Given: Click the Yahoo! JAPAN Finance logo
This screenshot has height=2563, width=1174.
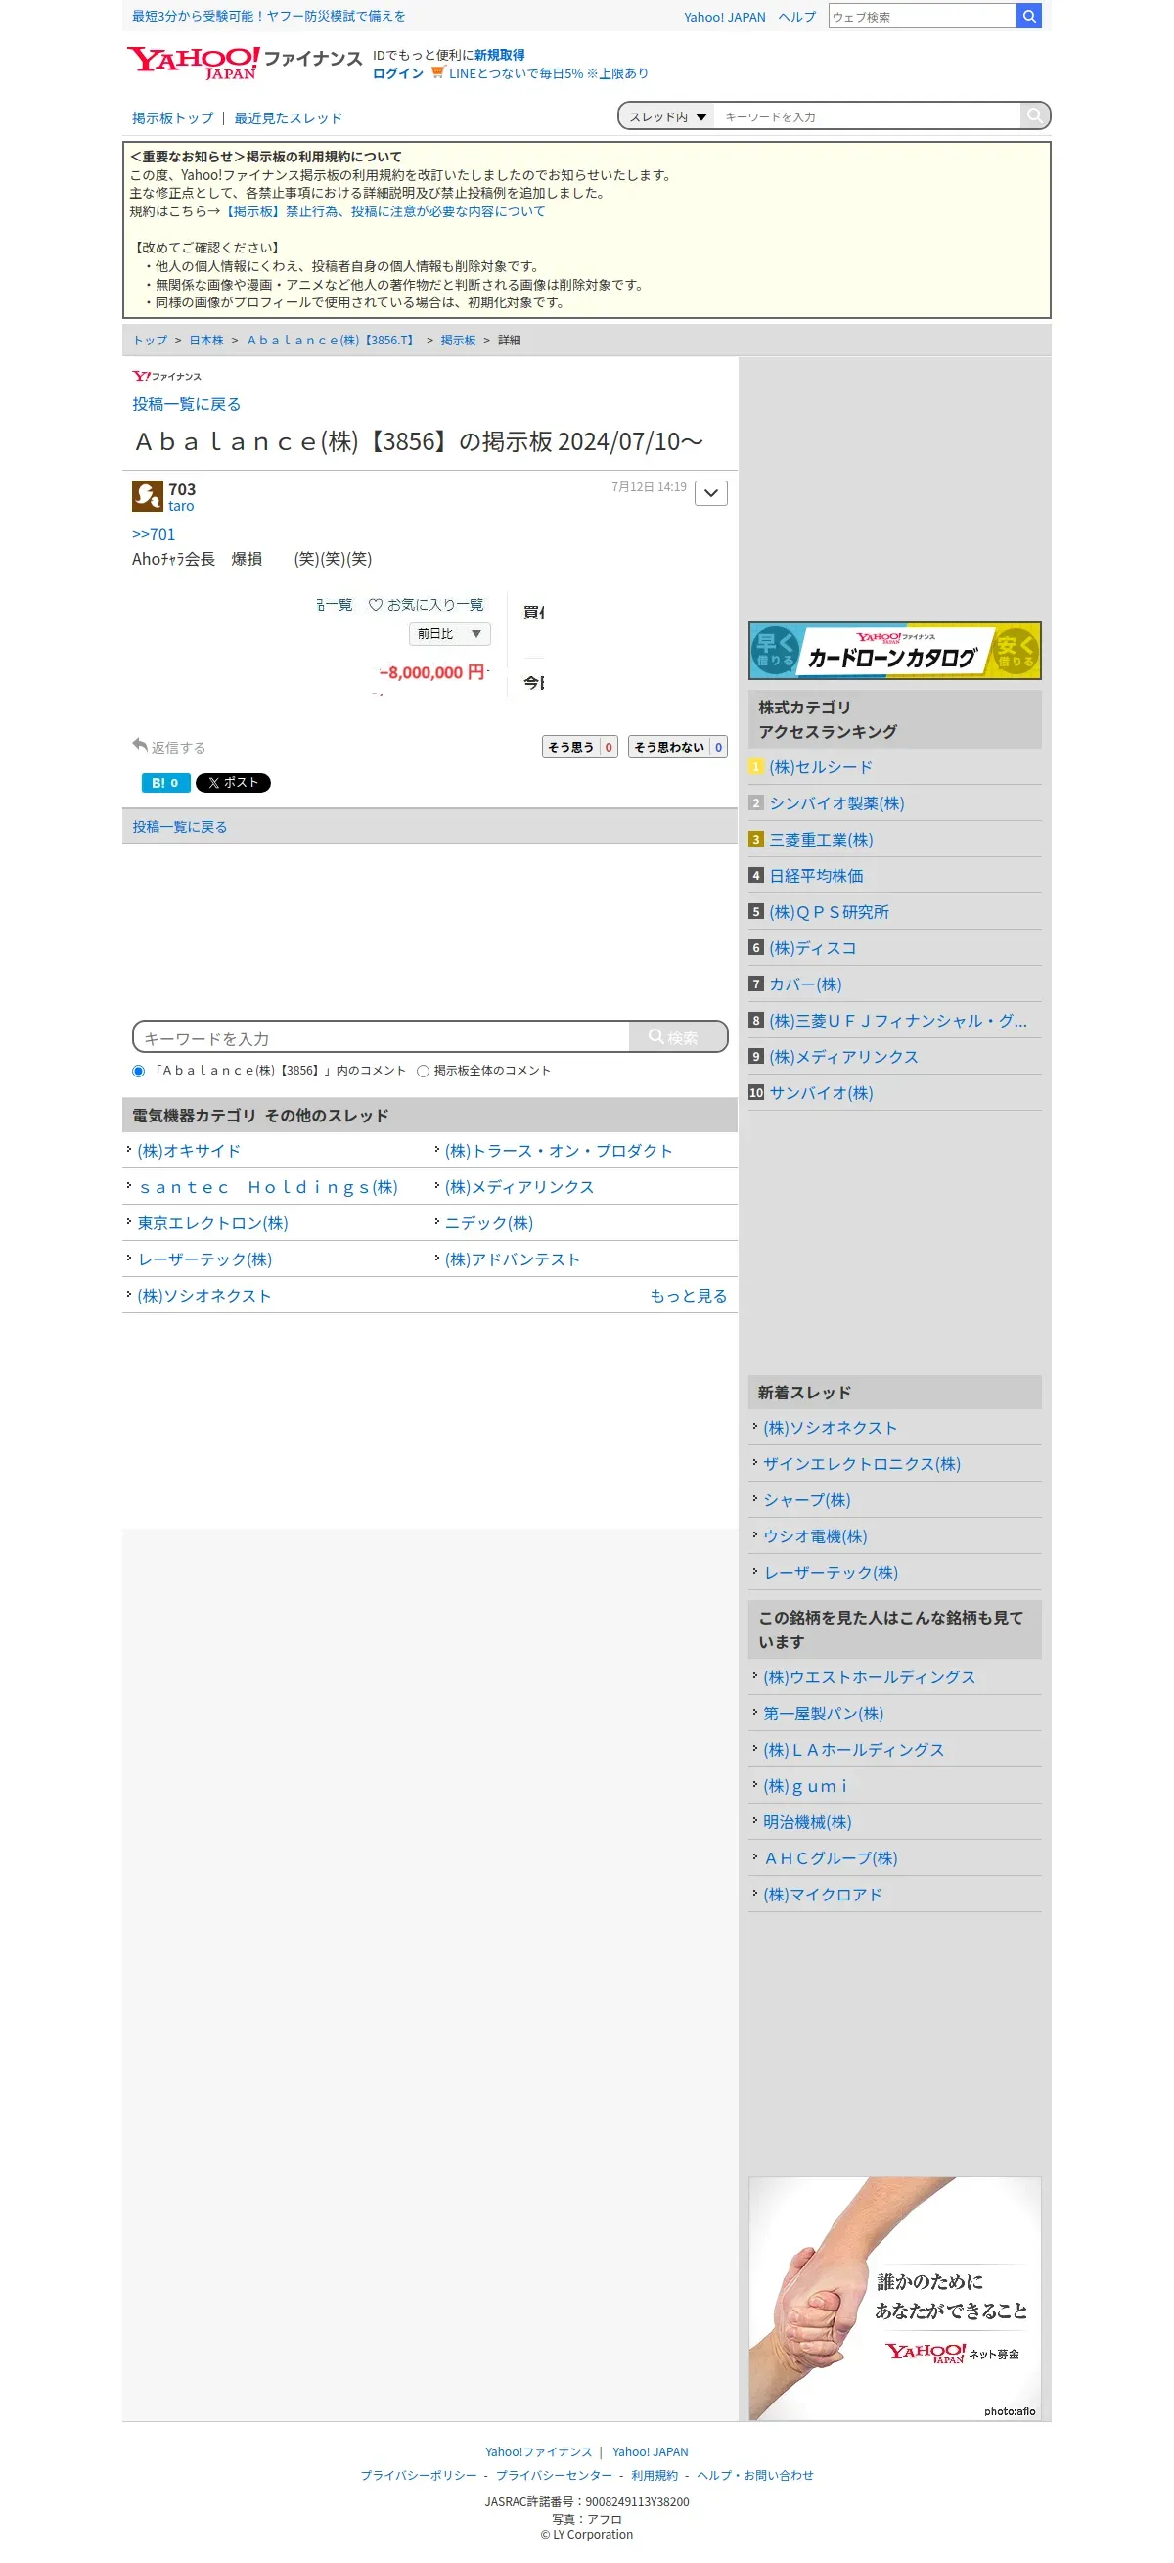Looking at the screenshot, I should pyautogui.click(x=245, y=63).
